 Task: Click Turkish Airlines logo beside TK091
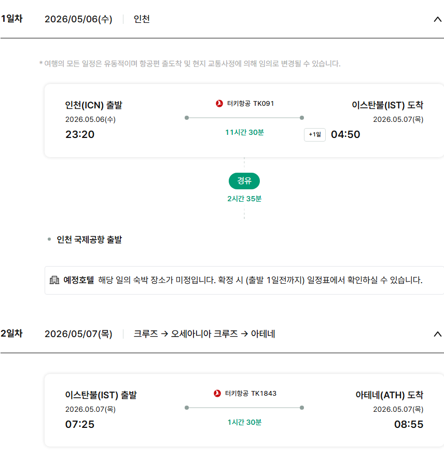click(x=219, y=103)
